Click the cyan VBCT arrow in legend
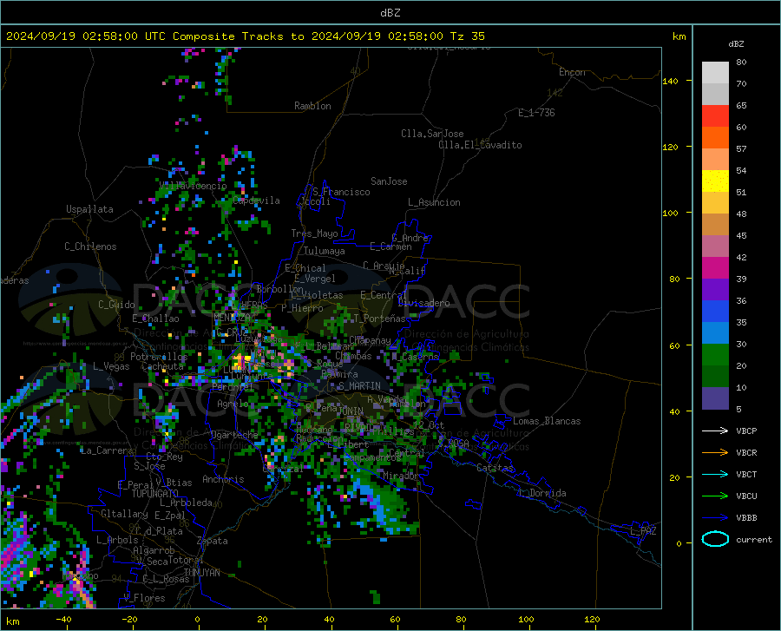This screenshot has width=781, height=631. tap(715, 474)
